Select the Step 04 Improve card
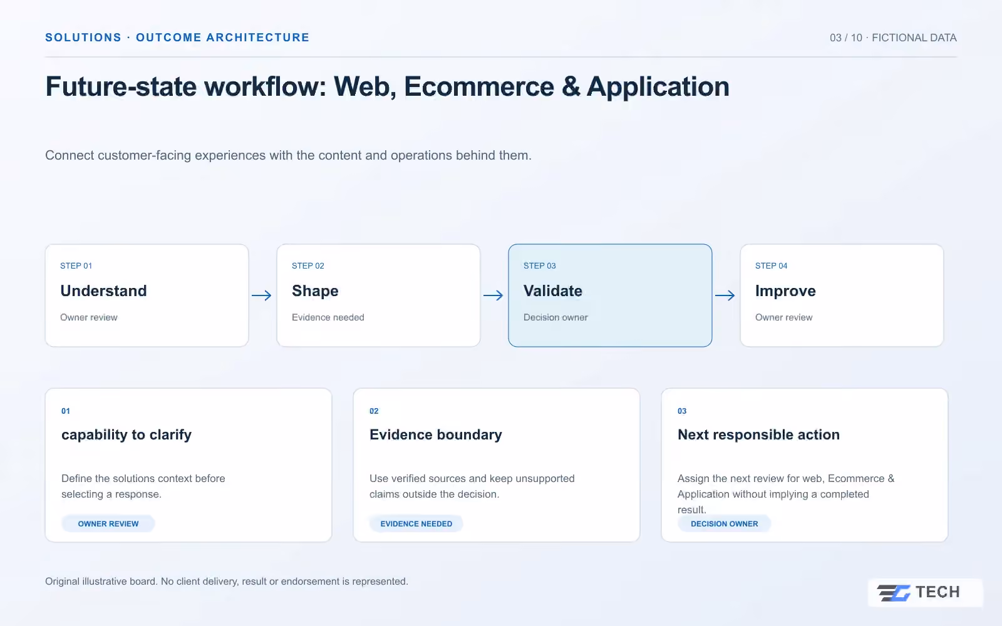This screenshot has width=1002, height=626. pyautogui.click(x=842, y=295)
